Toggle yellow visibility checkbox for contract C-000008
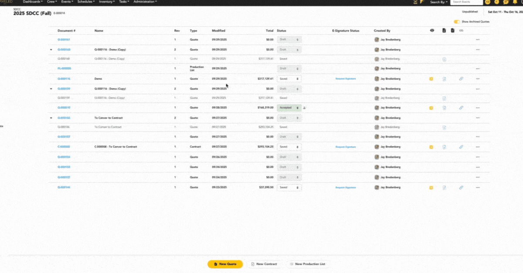This screenshot has width=523, height=273. tap(431, 147)
